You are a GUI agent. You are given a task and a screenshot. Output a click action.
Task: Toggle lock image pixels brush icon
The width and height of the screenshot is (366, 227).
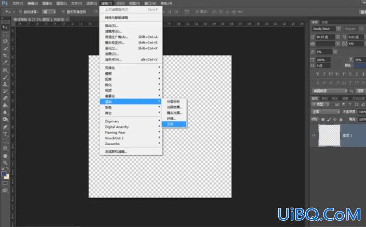329,119
